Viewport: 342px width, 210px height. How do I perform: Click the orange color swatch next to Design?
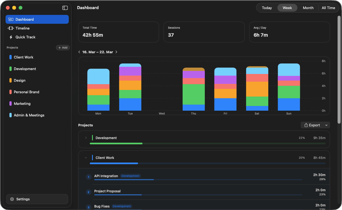pyautogui.click(x=10, y=80)
